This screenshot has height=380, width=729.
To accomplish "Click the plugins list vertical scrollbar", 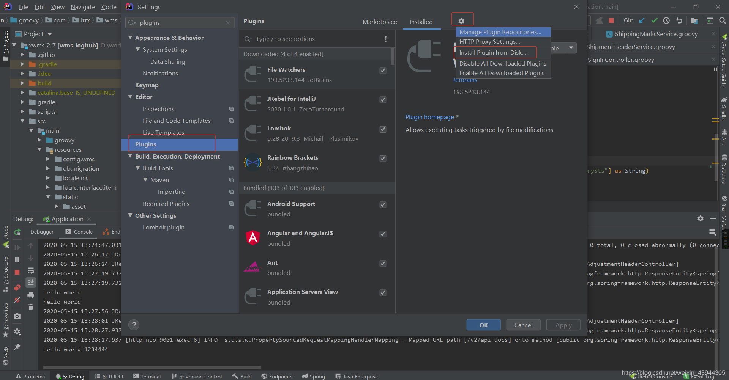I will [x=393, y=57].
